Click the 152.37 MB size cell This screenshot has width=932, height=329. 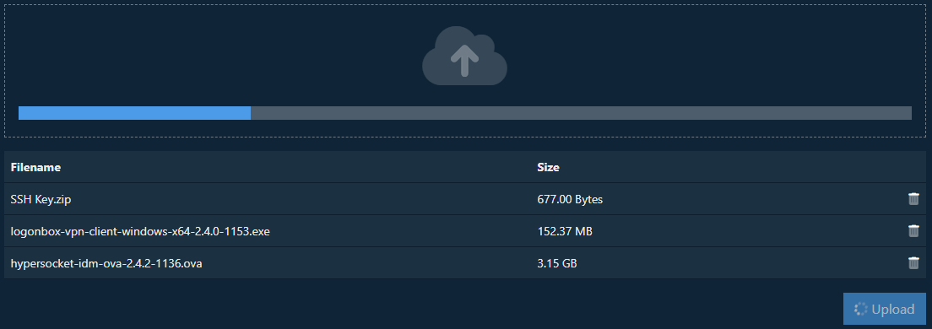565,231
